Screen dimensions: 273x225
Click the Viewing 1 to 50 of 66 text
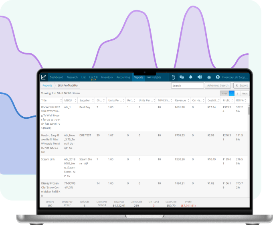(61, 93)
